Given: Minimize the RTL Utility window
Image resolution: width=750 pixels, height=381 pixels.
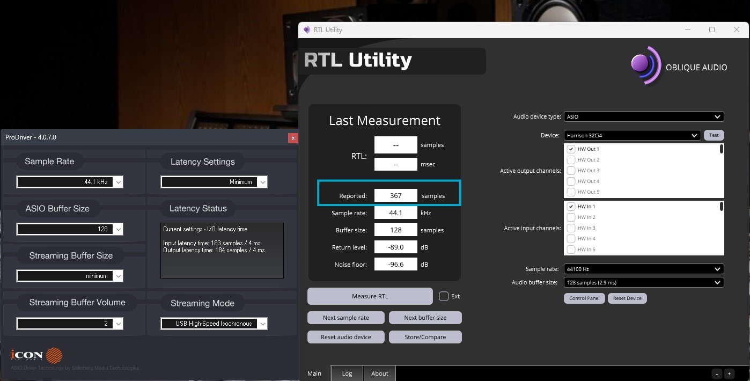Looking at the screenshot, I should [x=687, y=30].
